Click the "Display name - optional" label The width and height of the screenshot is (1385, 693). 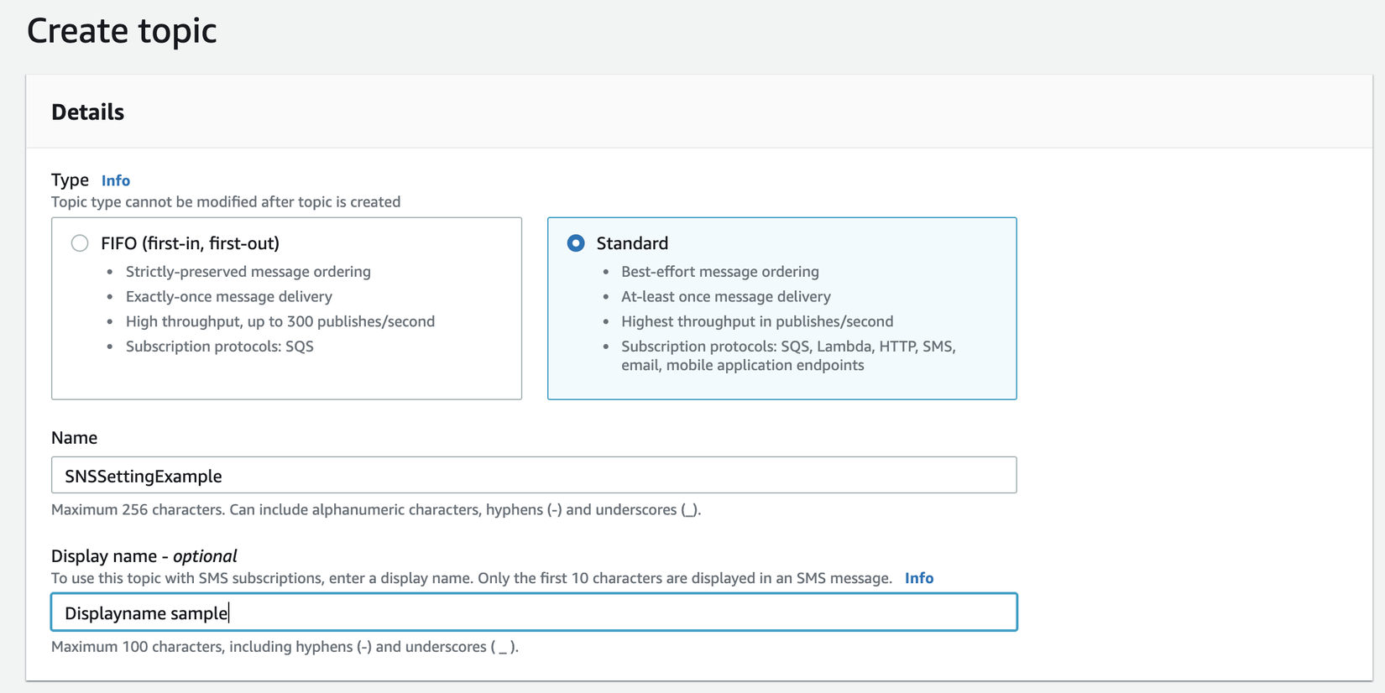coord(144,556)
